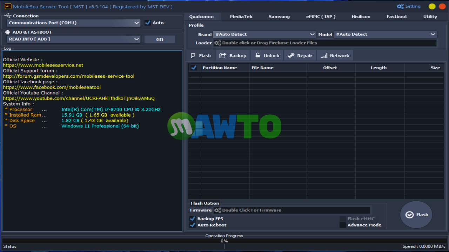Click the Firmware input field
This screenshot has width=449, height=252.
pyautogui.click(x=292, y=210)
